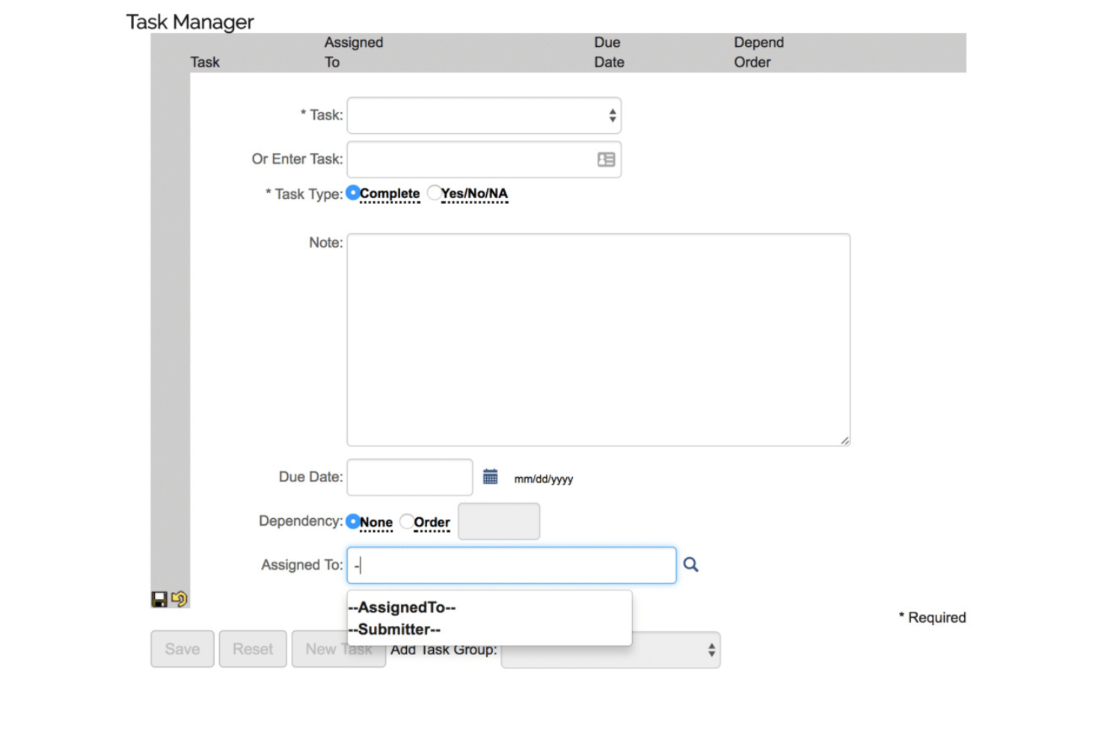Click the yellow undo arrow icon
This screenshot has height=738, width=1107.
180,599
